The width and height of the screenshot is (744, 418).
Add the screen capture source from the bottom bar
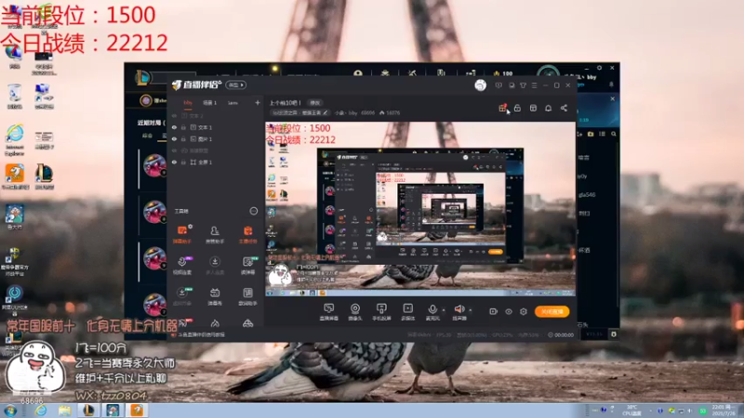coord(329,312)
